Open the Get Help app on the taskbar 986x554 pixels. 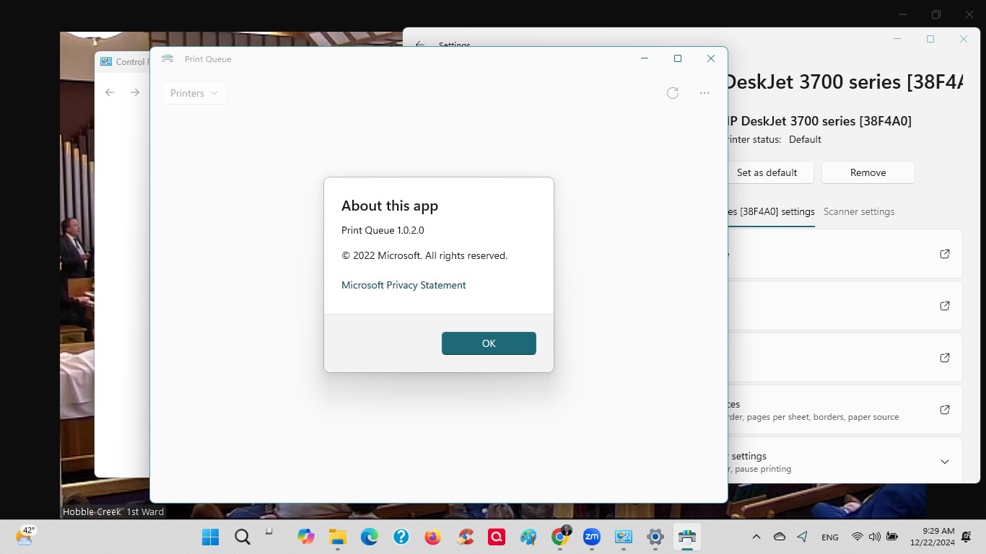pyautogui.click(x=401, y=537)
